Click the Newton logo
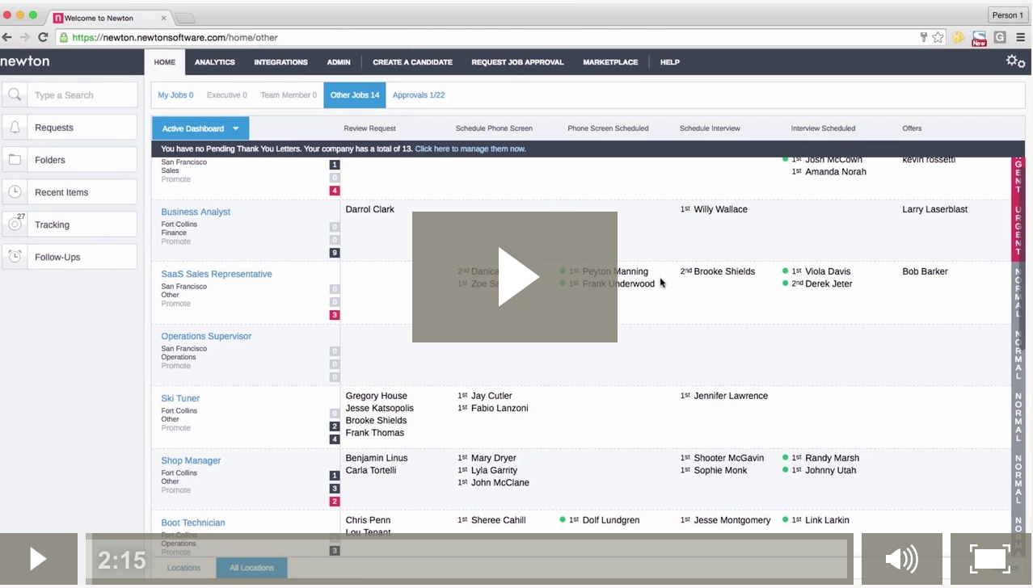Screen dimensions: 1033x588 (x=25, y=61)
